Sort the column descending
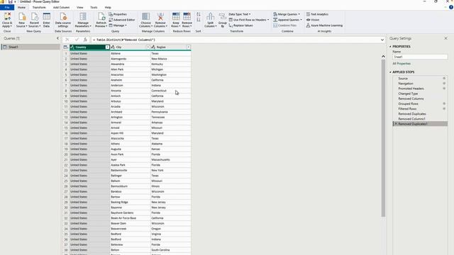 point(199,20)
